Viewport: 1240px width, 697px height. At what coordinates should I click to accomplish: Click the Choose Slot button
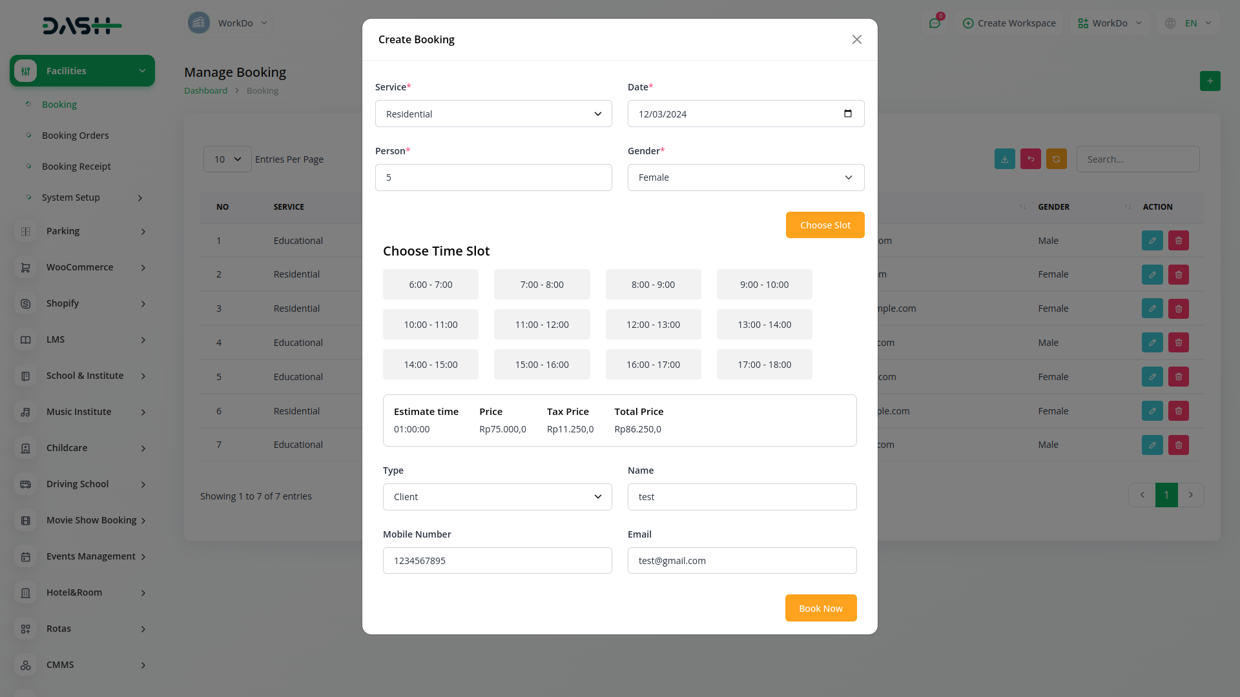[825, 225]
